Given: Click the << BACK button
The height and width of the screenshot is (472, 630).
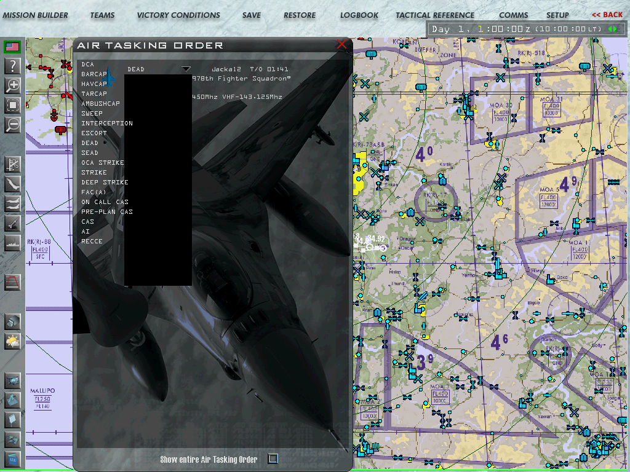Looking at the screenshot, I should pos(607,15).
